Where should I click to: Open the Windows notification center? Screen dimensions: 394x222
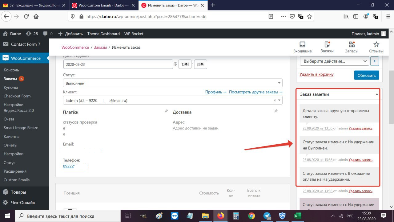(x=384, y=216)
